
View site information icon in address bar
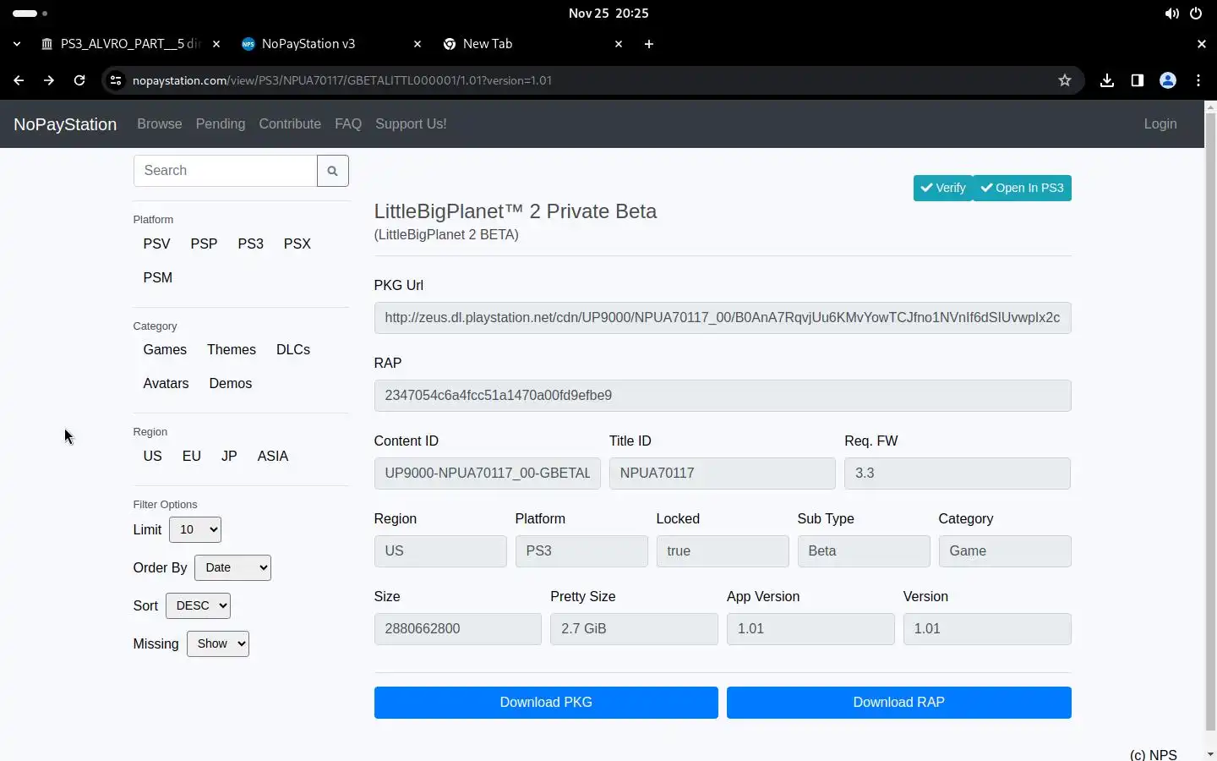coord(116,80)
